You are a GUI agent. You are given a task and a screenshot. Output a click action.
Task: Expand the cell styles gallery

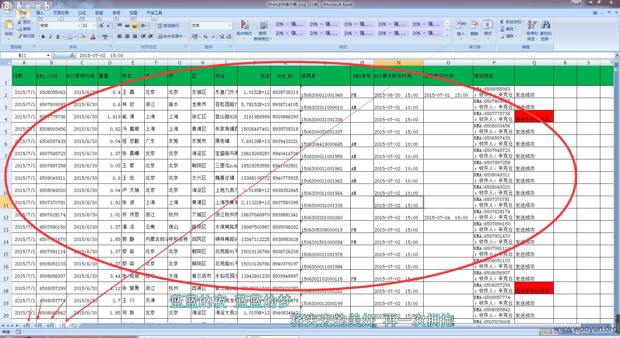click(447, 35)
